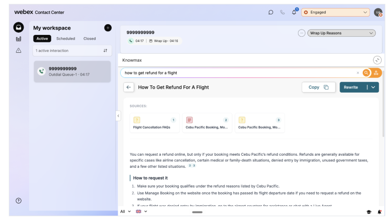Open the Engaged status dropdown
This screenshot has height=221, width=391.
(336, 12)
